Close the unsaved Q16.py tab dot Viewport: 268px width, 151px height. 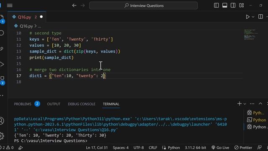[x=41, y=17]
